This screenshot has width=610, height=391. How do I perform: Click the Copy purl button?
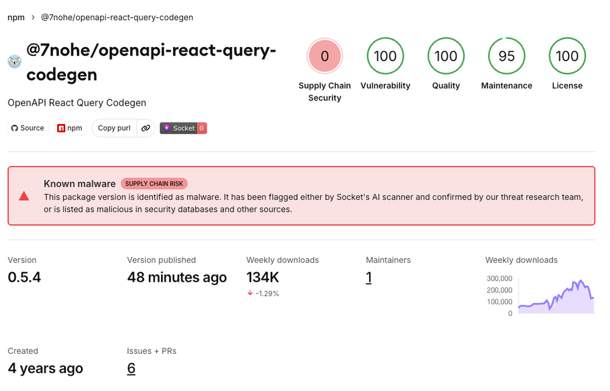[x=114, y=128]
